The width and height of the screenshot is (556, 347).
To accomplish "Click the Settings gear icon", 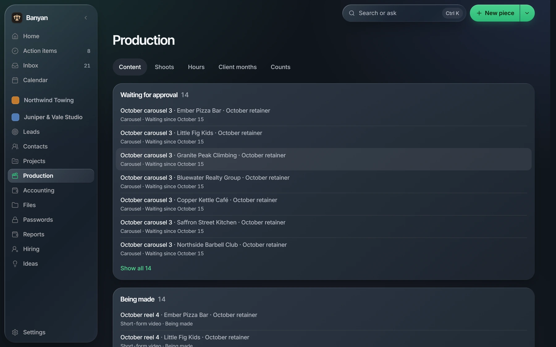I will (15, 332).
